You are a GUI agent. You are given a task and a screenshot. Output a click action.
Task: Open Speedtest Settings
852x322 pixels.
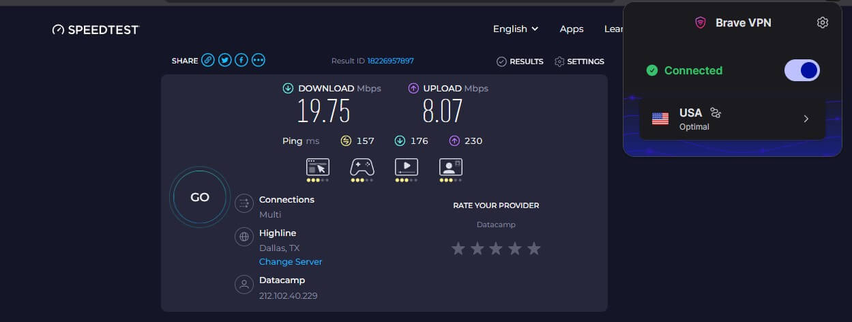[x=579, y=61]
